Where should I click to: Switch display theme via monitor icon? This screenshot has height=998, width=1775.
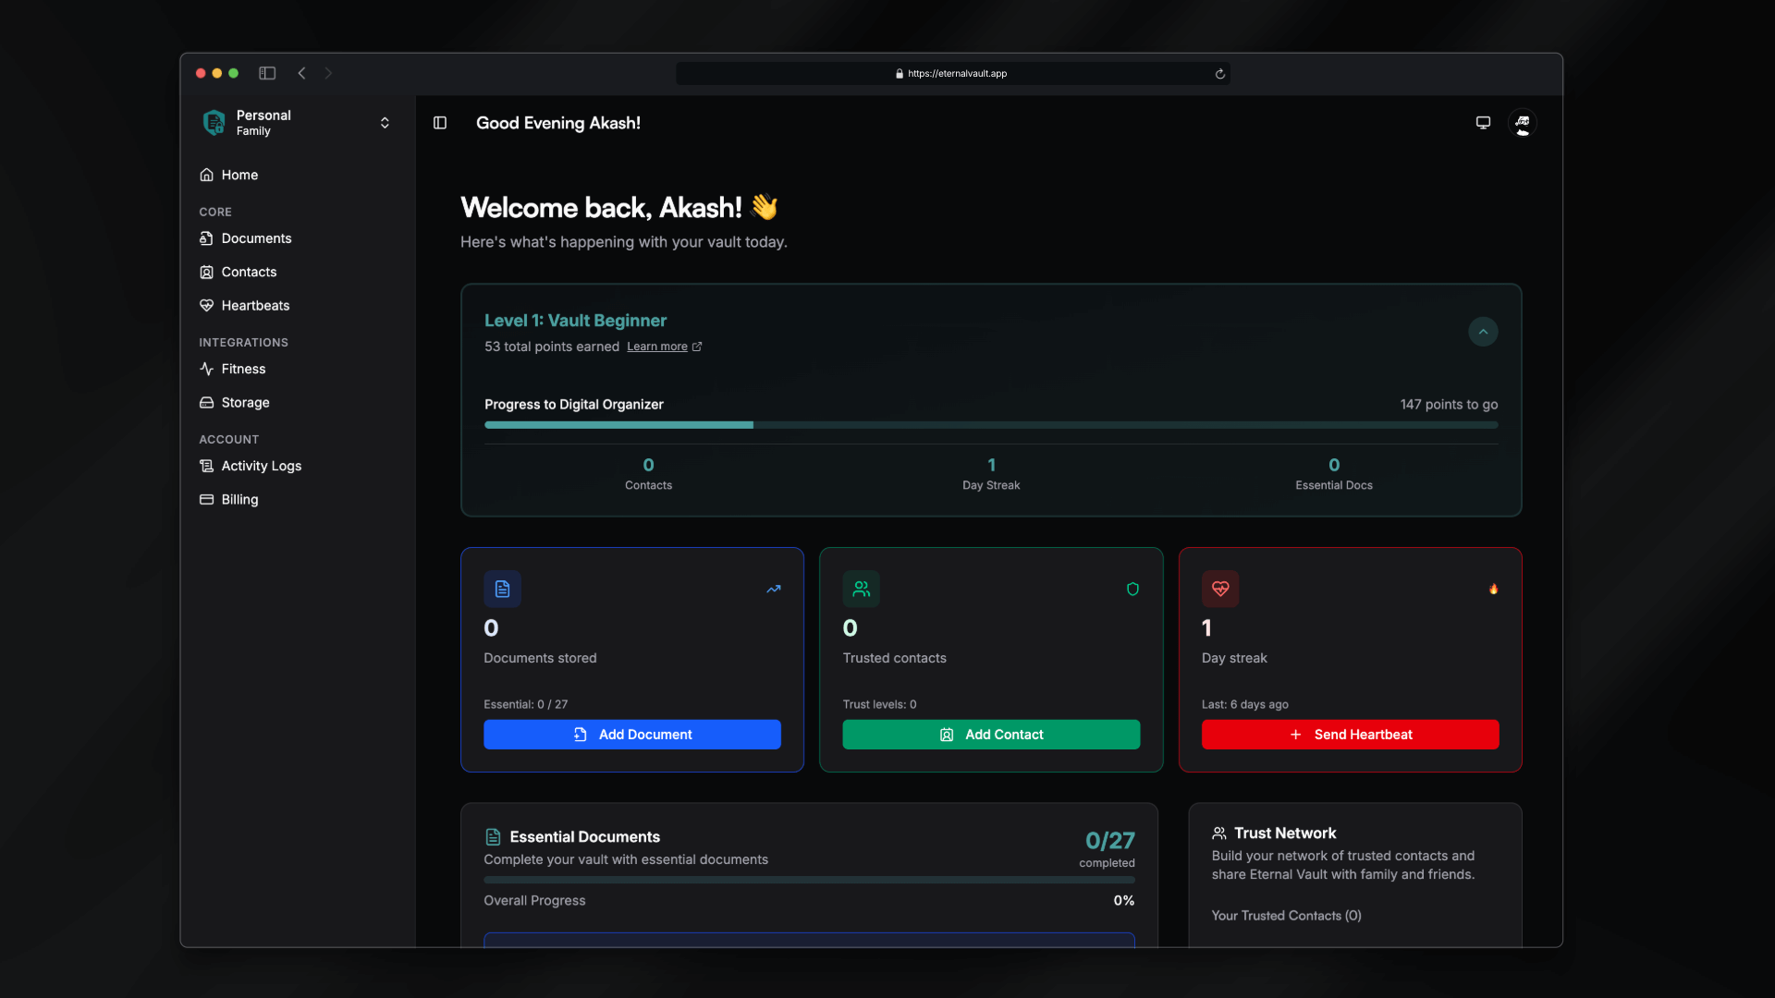point(1483,123)
